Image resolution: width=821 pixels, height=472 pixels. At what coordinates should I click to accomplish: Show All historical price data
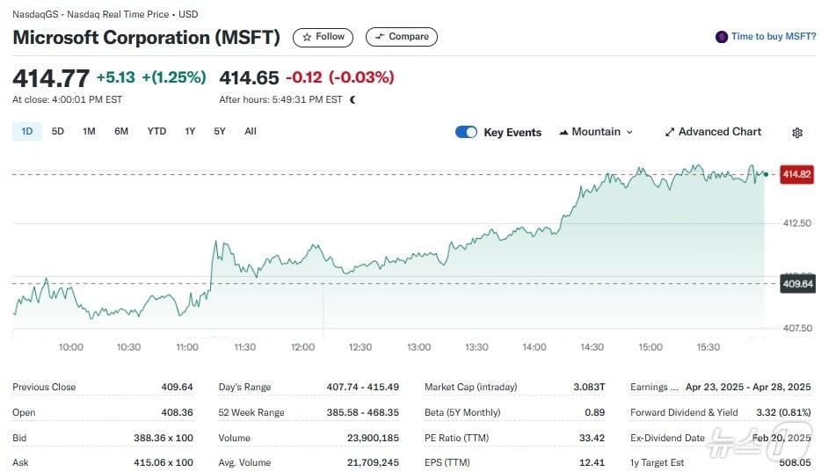pos(251,132)
